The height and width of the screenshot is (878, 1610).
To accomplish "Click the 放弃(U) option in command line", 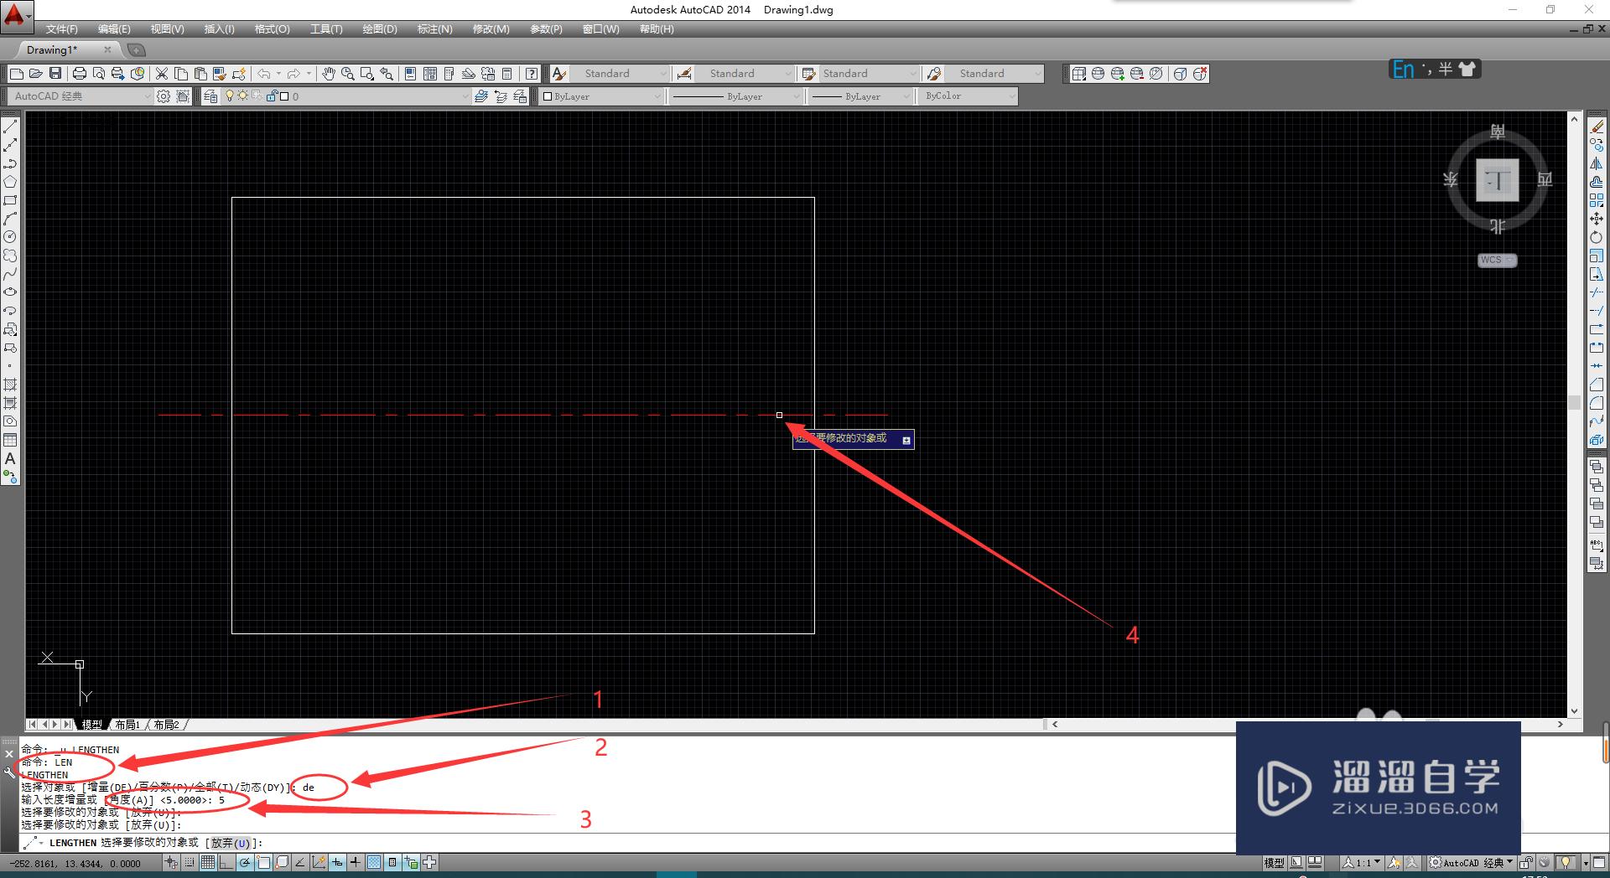I will (x=230, y=843).
